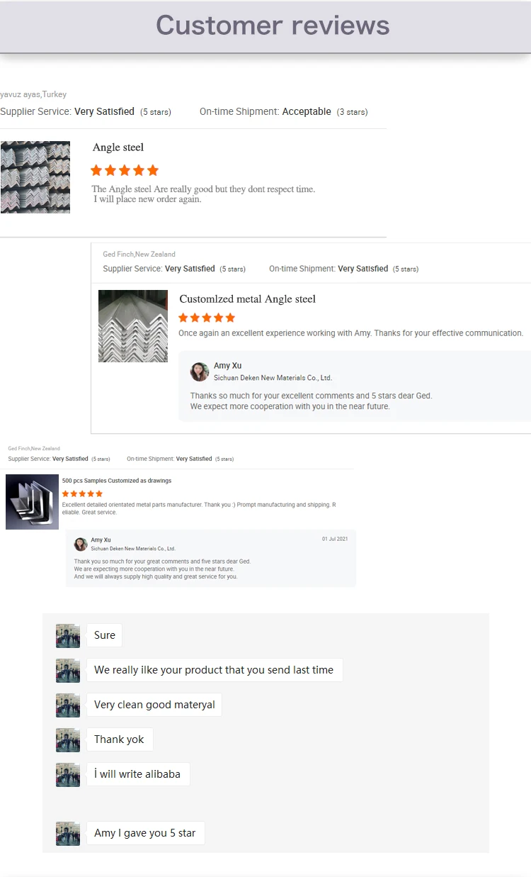
Task: Click star rating under 500 pcs Samples title
Action: (82, 493)
